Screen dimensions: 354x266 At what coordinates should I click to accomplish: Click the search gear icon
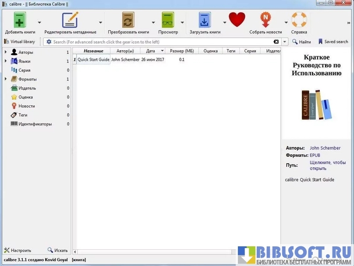(49, 42)
